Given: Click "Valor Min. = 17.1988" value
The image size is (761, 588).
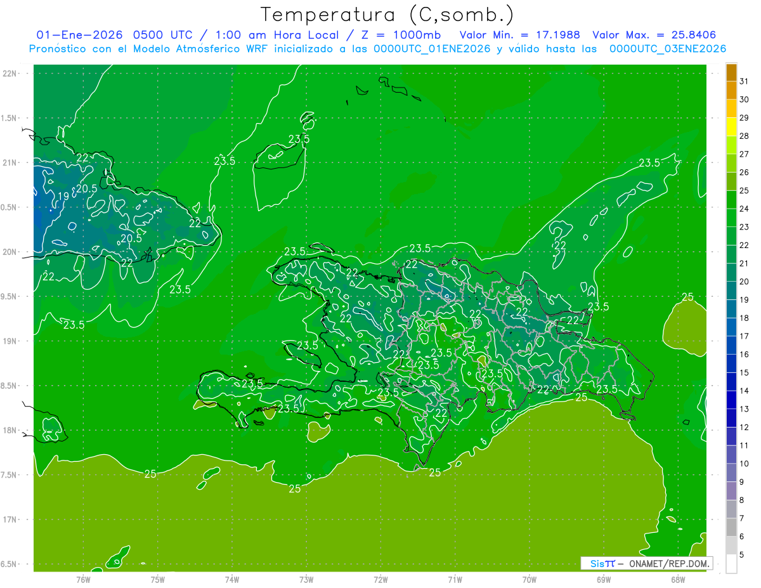Looking at the screenshot, I should tap(519, 35).
